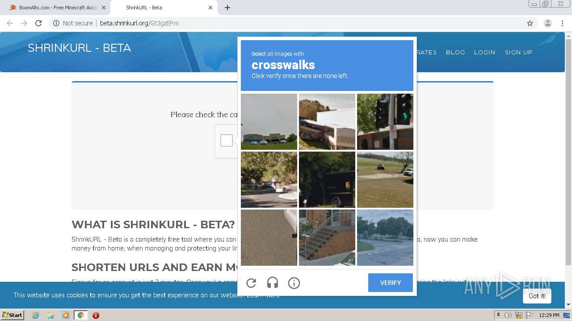Open the SIGN UP page
Screen dimensions: 572x321
pyautogui.click(x=518, y=52)
